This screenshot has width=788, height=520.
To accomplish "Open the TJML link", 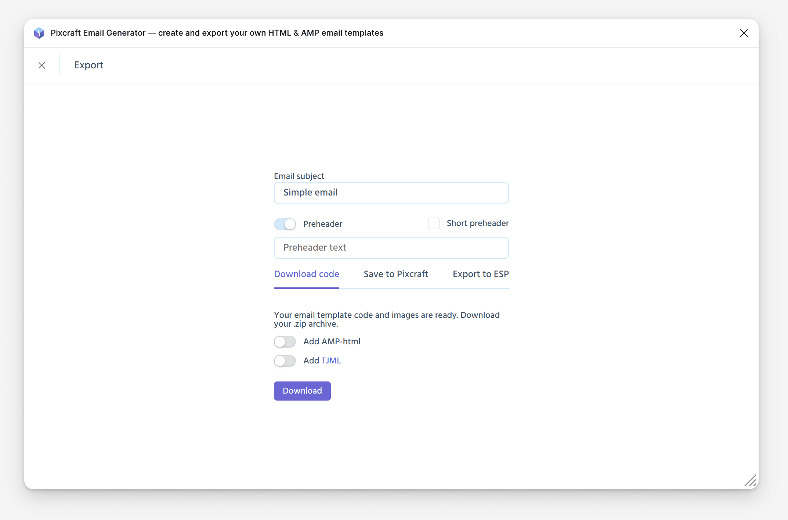I will [x=331, y=361].
